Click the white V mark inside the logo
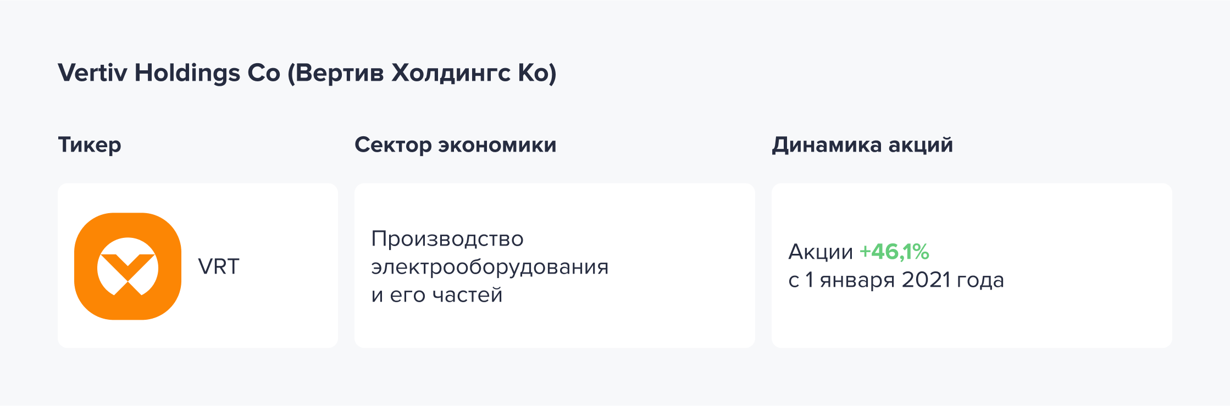The width and height of the screenshot is (1230, 406). (x=128, y=266)
